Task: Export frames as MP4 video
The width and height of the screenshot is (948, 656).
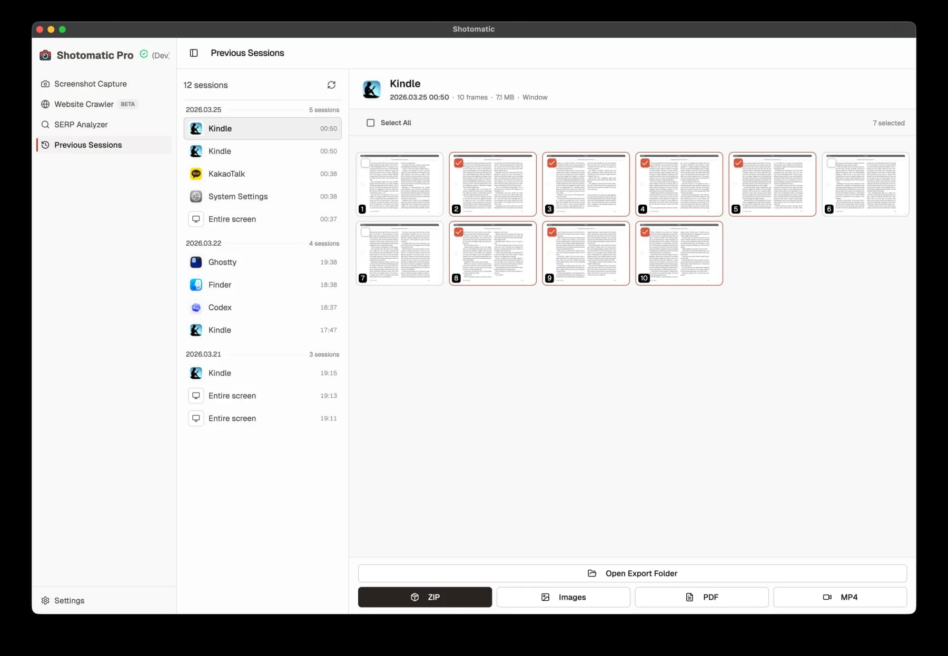Action: click(x=840, y=597)
